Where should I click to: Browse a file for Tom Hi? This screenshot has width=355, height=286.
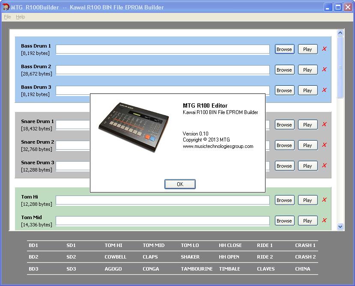[285, 200]
